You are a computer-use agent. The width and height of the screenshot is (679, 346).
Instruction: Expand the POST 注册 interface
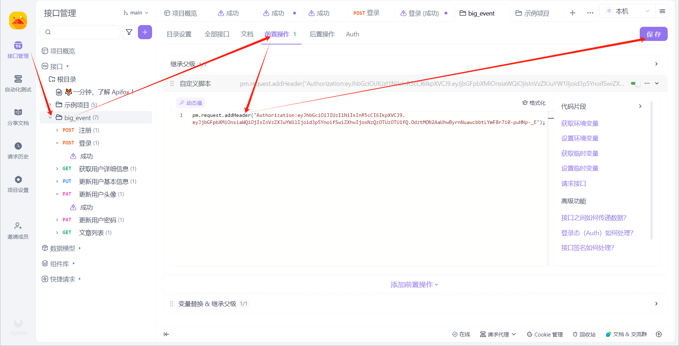coord(57,130)
